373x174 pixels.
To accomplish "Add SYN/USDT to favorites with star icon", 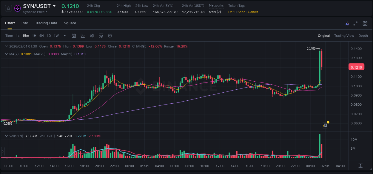I will coord(8,8).
